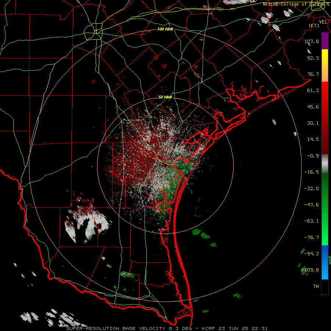
Task: Click the TH label on the legend
Action: click(x=316, y=286)
